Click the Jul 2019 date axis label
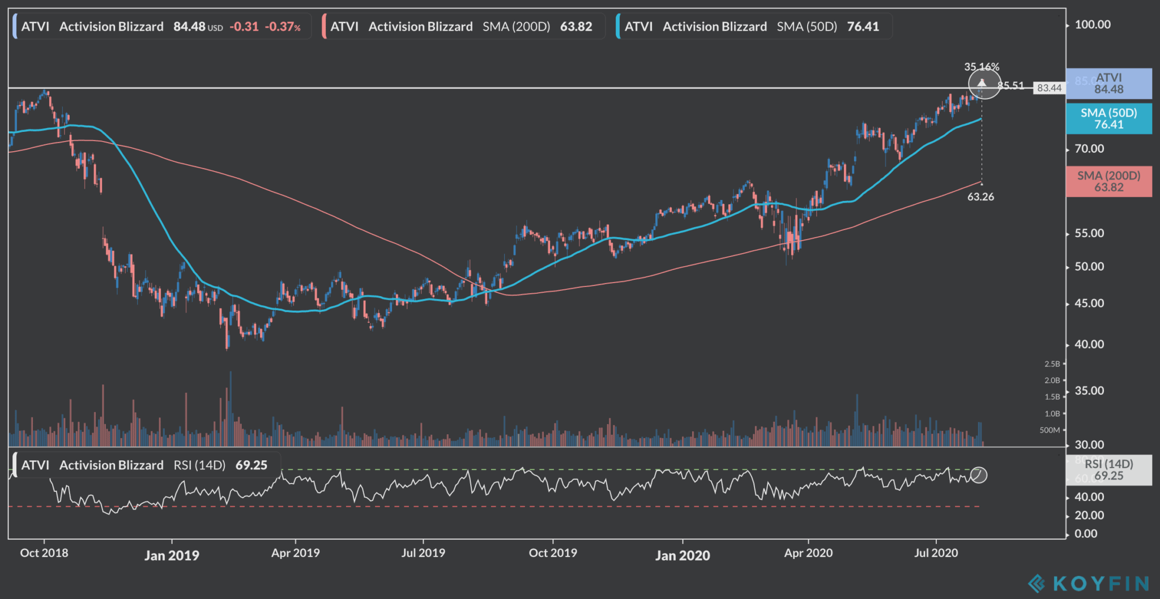Viewport: 1160px width, 599px height. pyautogui.click(x=423, y=553)
